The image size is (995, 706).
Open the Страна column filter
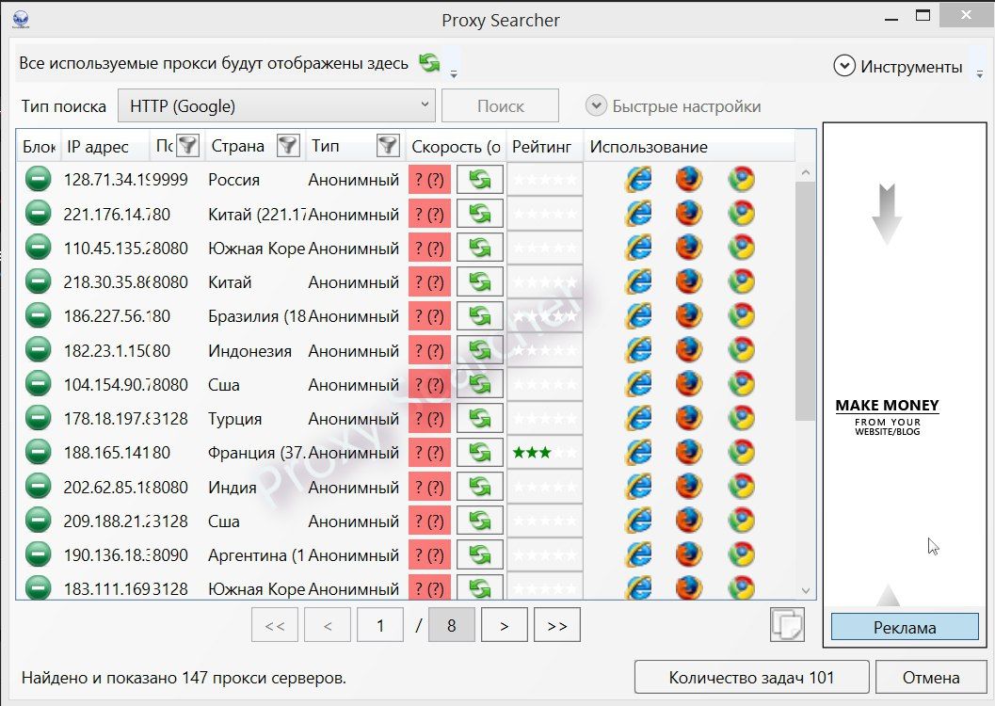[288, 146]
